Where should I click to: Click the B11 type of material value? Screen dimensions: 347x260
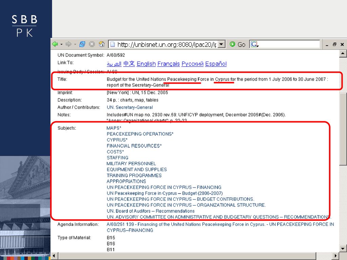tap(111, 250)
